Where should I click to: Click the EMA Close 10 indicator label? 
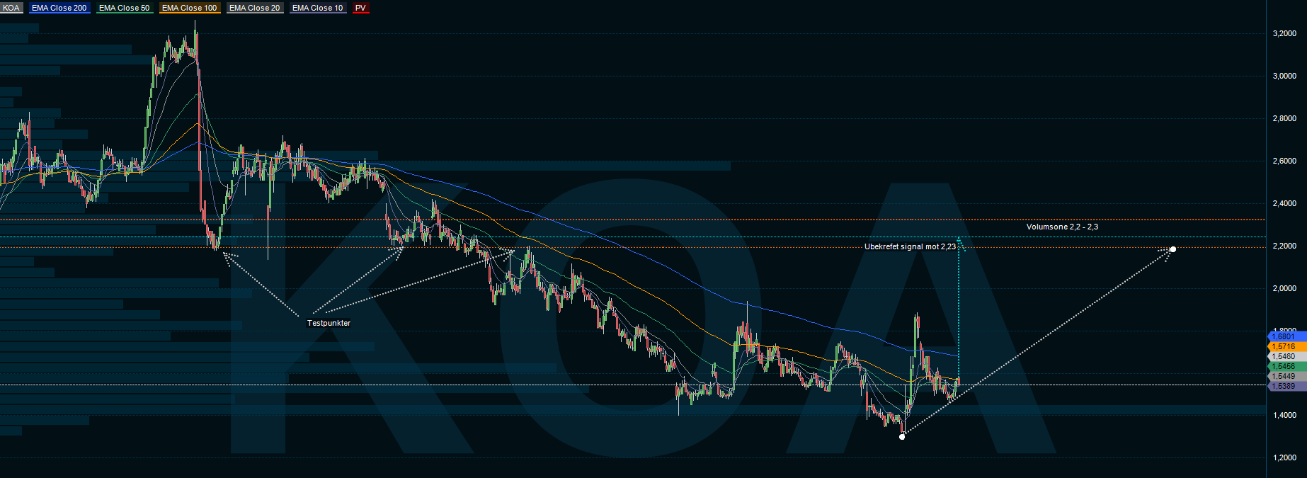[x=318, y=8]
